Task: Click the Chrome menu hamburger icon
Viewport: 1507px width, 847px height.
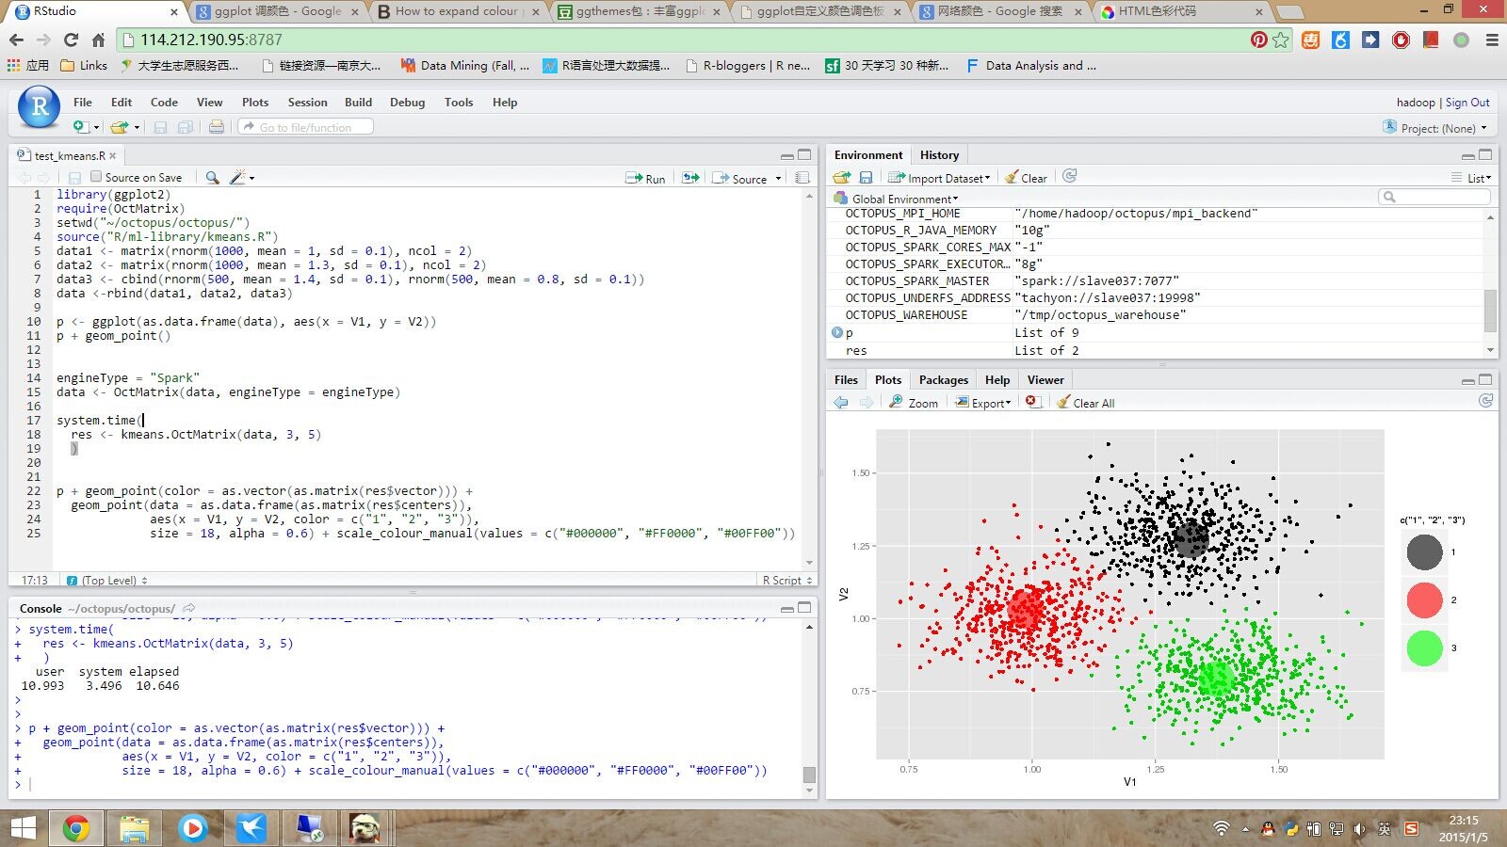Action: pos(1492,40)
